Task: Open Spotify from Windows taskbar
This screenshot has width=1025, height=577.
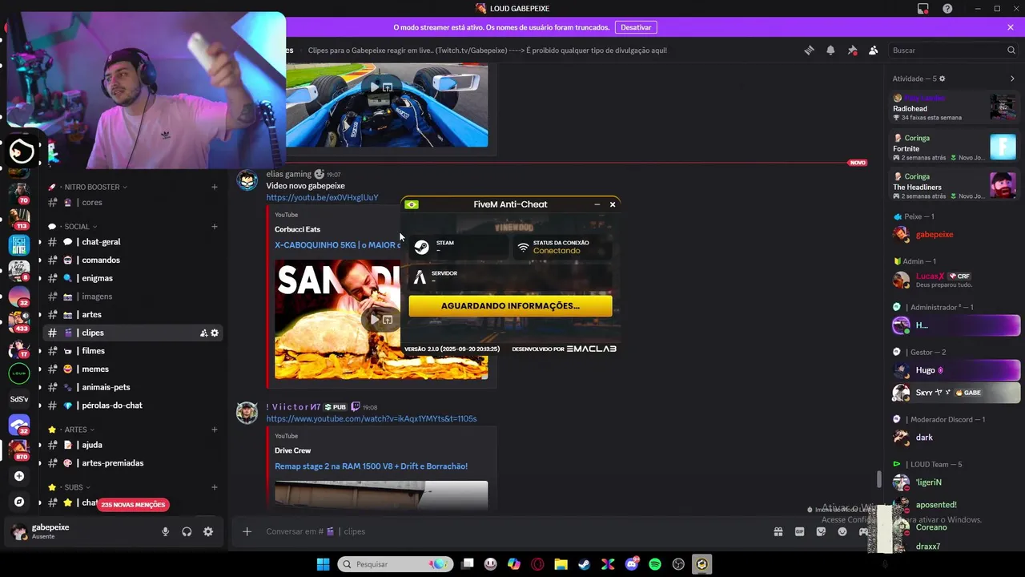Action: 655,564
